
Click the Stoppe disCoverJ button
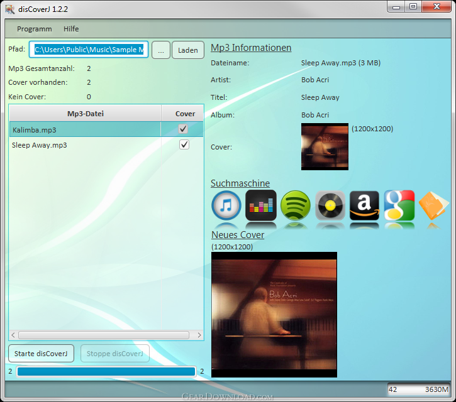[x=115, y=354]
